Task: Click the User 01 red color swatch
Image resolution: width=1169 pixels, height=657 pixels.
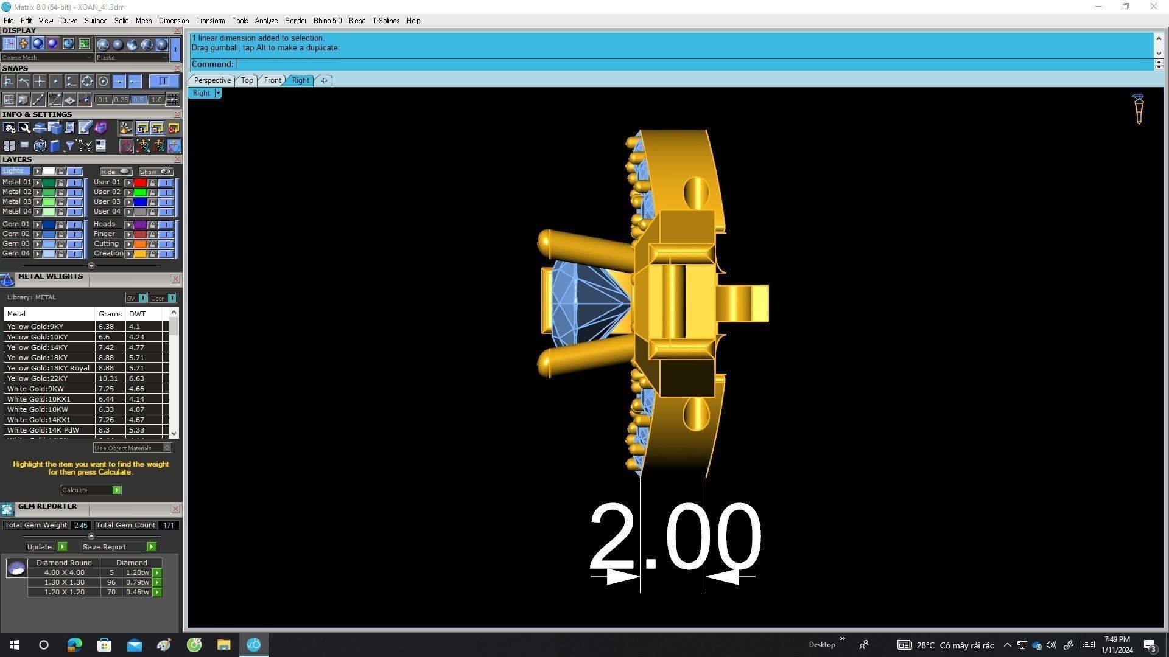Action: pos(140,182)
